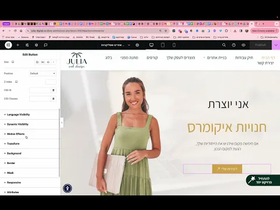Open the דף הבית menu item
Viewport: 280px width, 210px height.
(x=268, y=58)
